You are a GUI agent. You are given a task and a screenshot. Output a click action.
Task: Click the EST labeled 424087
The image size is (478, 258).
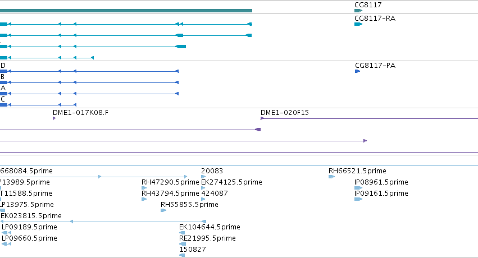pos(215,193)
